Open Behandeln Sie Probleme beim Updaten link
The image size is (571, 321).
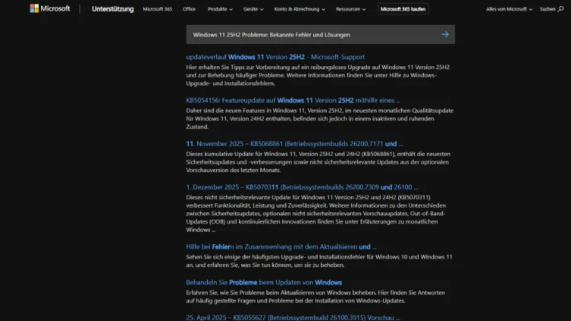point(264,282)
